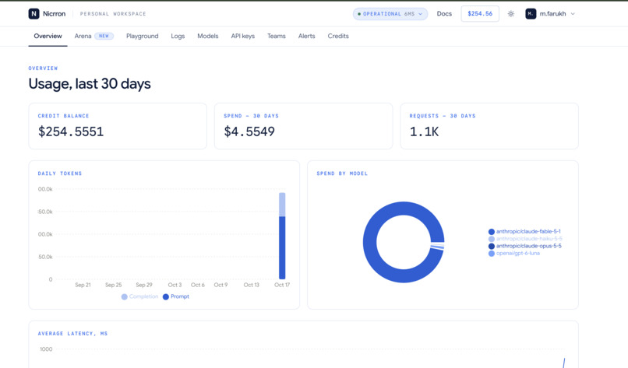This screenshot has height=368, width=628.
Task: Click the dark Prompt segment of Oct 17 bar
Action: tap(282, 248)
